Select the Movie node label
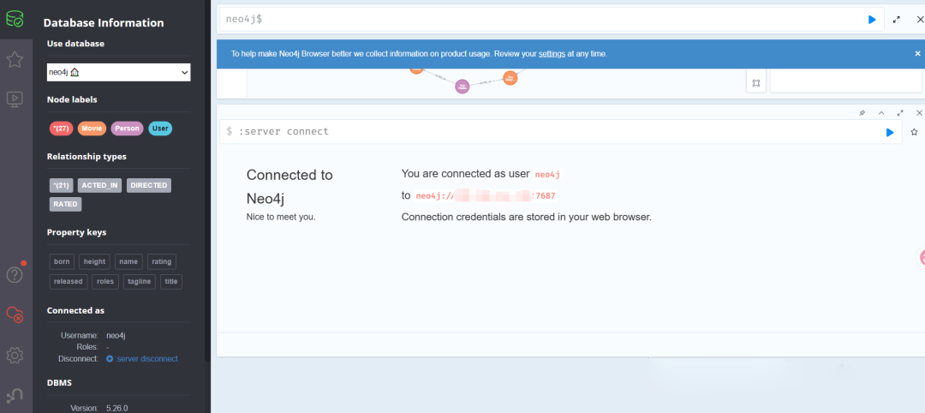925x413 pixels. [92, 128]
